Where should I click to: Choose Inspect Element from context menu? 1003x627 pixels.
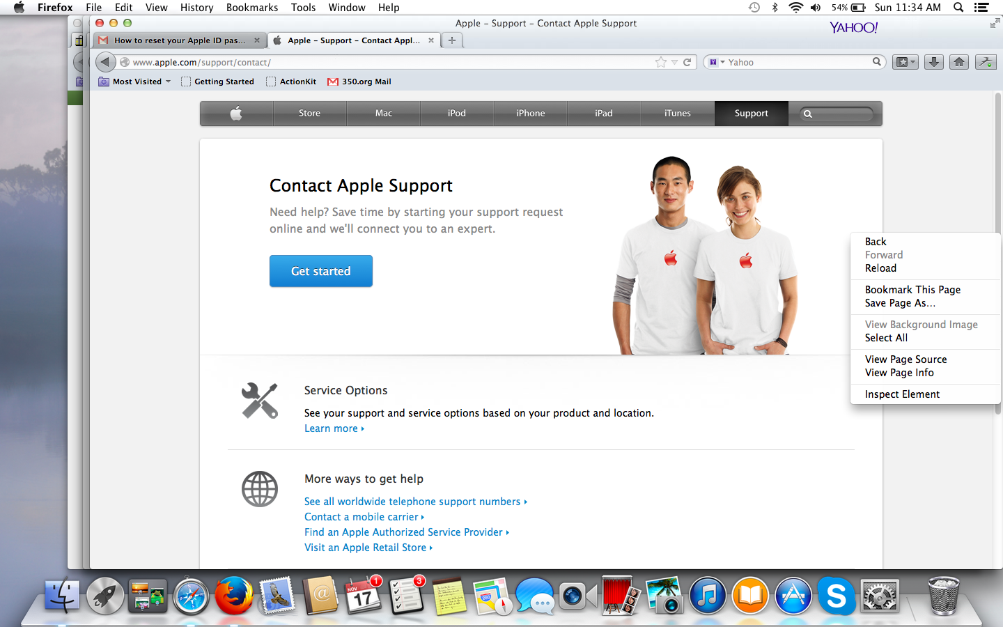point(925,394)
